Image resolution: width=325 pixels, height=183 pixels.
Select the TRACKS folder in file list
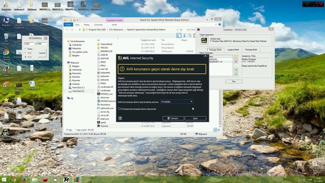(x=104, y=48)
